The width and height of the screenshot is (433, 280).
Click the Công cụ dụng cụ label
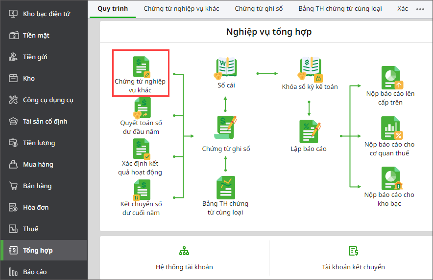(x=48, y=100)
